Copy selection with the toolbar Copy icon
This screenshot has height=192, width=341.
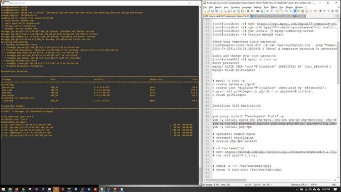click(239, 11)
